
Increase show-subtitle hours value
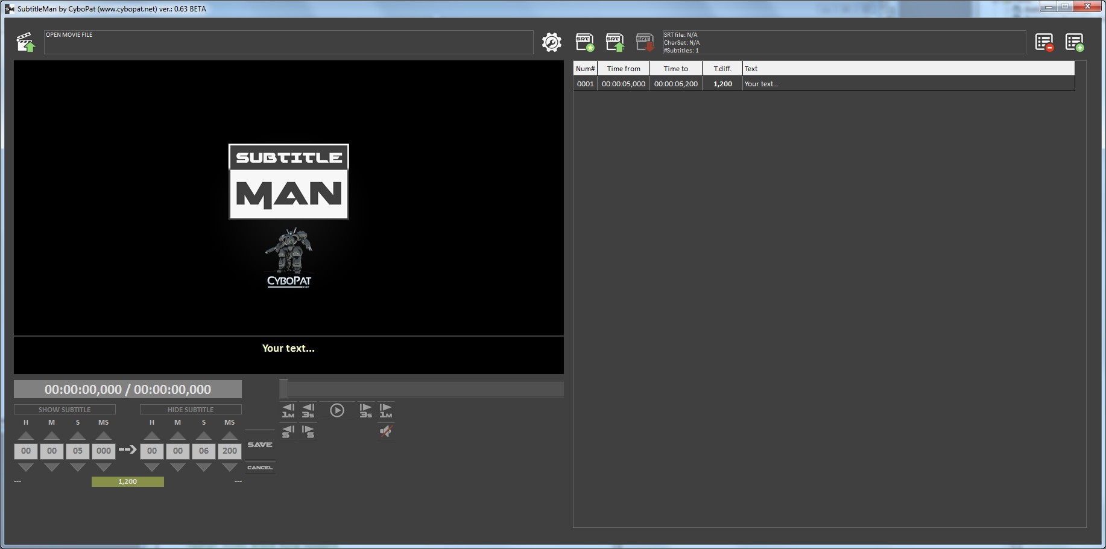[26, 436]
